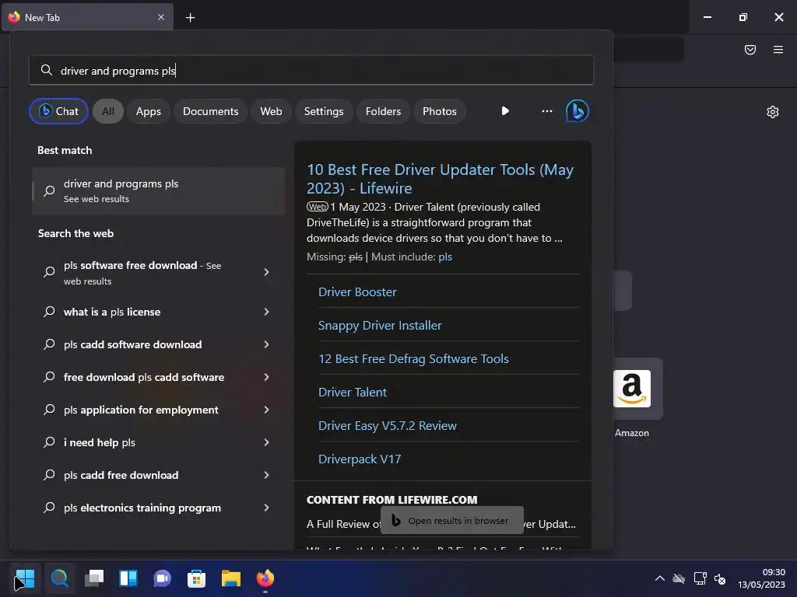Click 'pls electronics training program' suggestion
Screen dimensions: 797x597
(142, 508)
